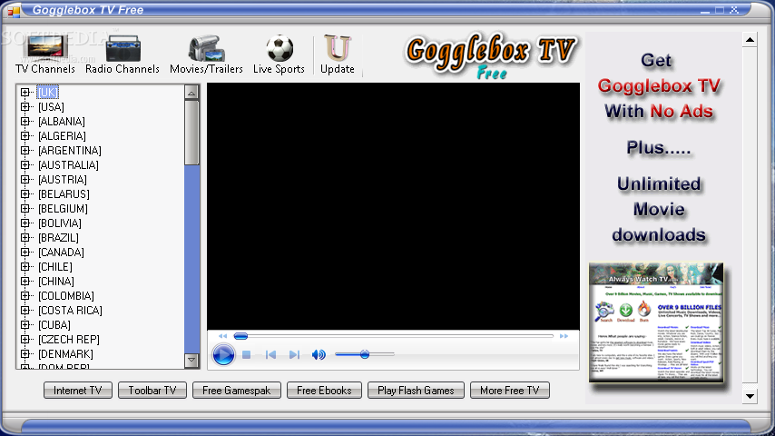This screenshot has width=775, height=436.
Task: Skip to the next track
Action: pos(294,354)
